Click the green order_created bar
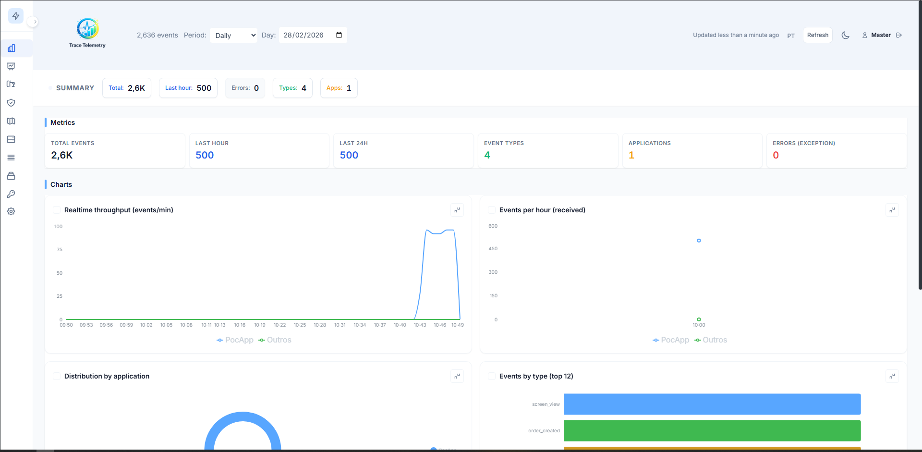 coord(712,431)
